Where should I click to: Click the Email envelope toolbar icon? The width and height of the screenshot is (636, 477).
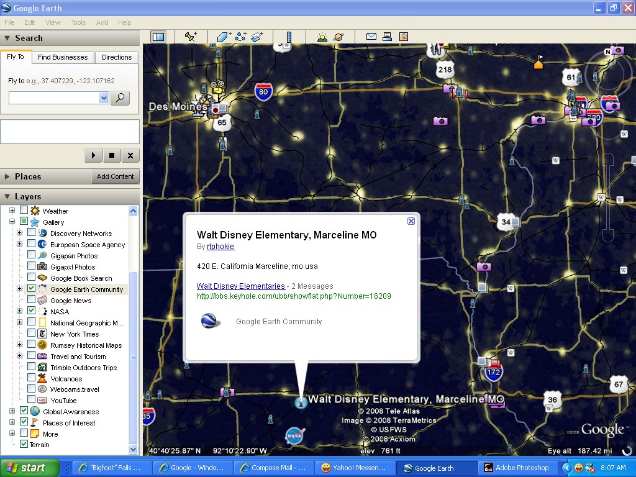371,37
